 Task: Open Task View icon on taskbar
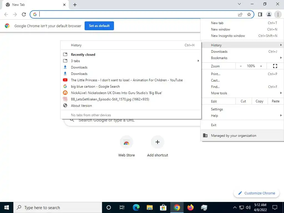[x=122, y=207]
